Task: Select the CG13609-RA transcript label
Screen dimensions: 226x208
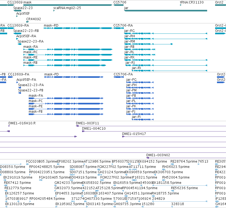Action: pos(18,26)
